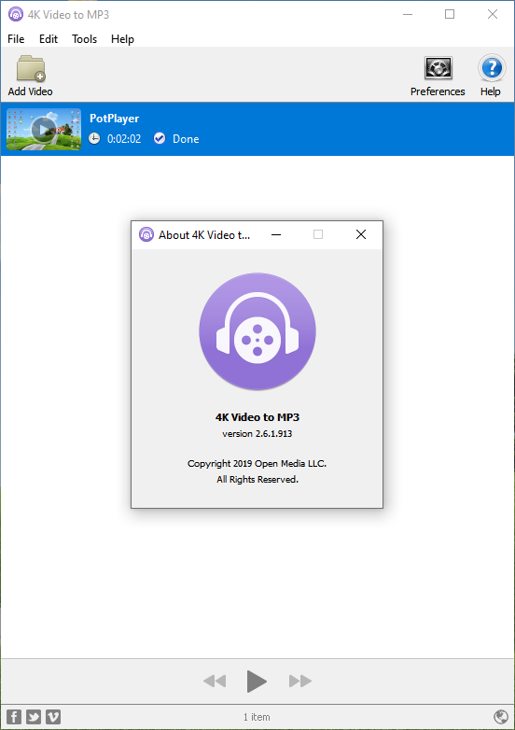Skip to previous track with rewind button
The width and height of the screenshot is (515, 730).
click(x=215, y=681)
